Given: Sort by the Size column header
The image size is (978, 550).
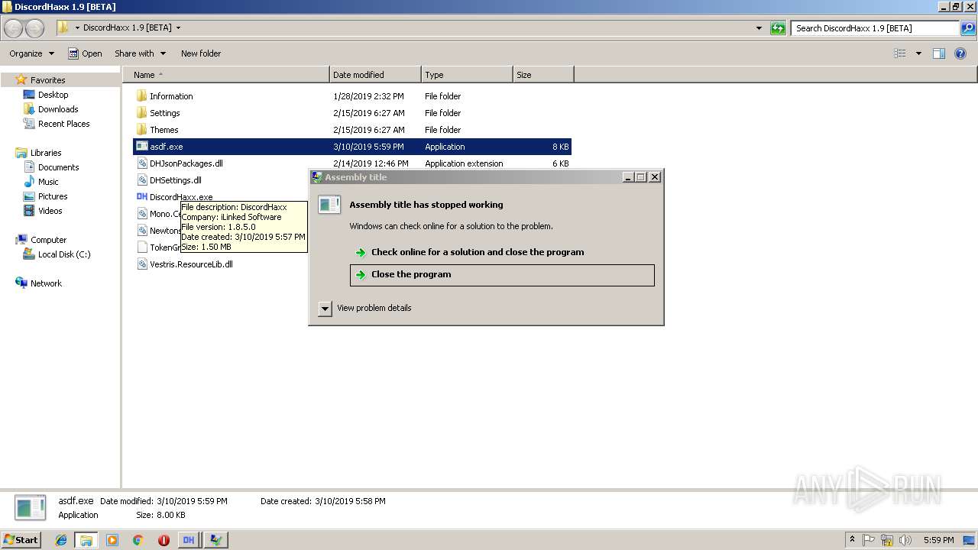Looking at the screenshot, I should [x=543, y=75].
